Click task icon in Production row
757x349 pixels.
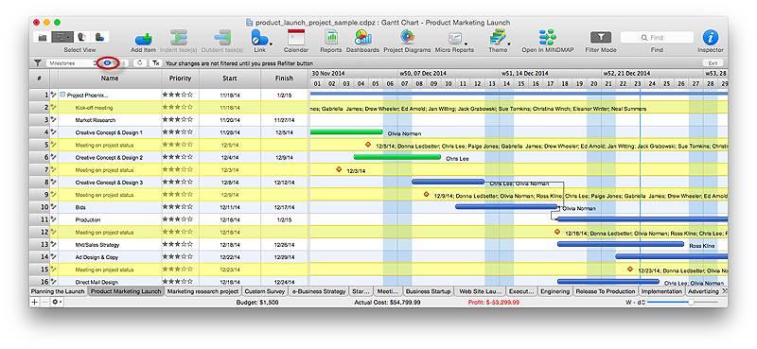(x=54, y=219)
